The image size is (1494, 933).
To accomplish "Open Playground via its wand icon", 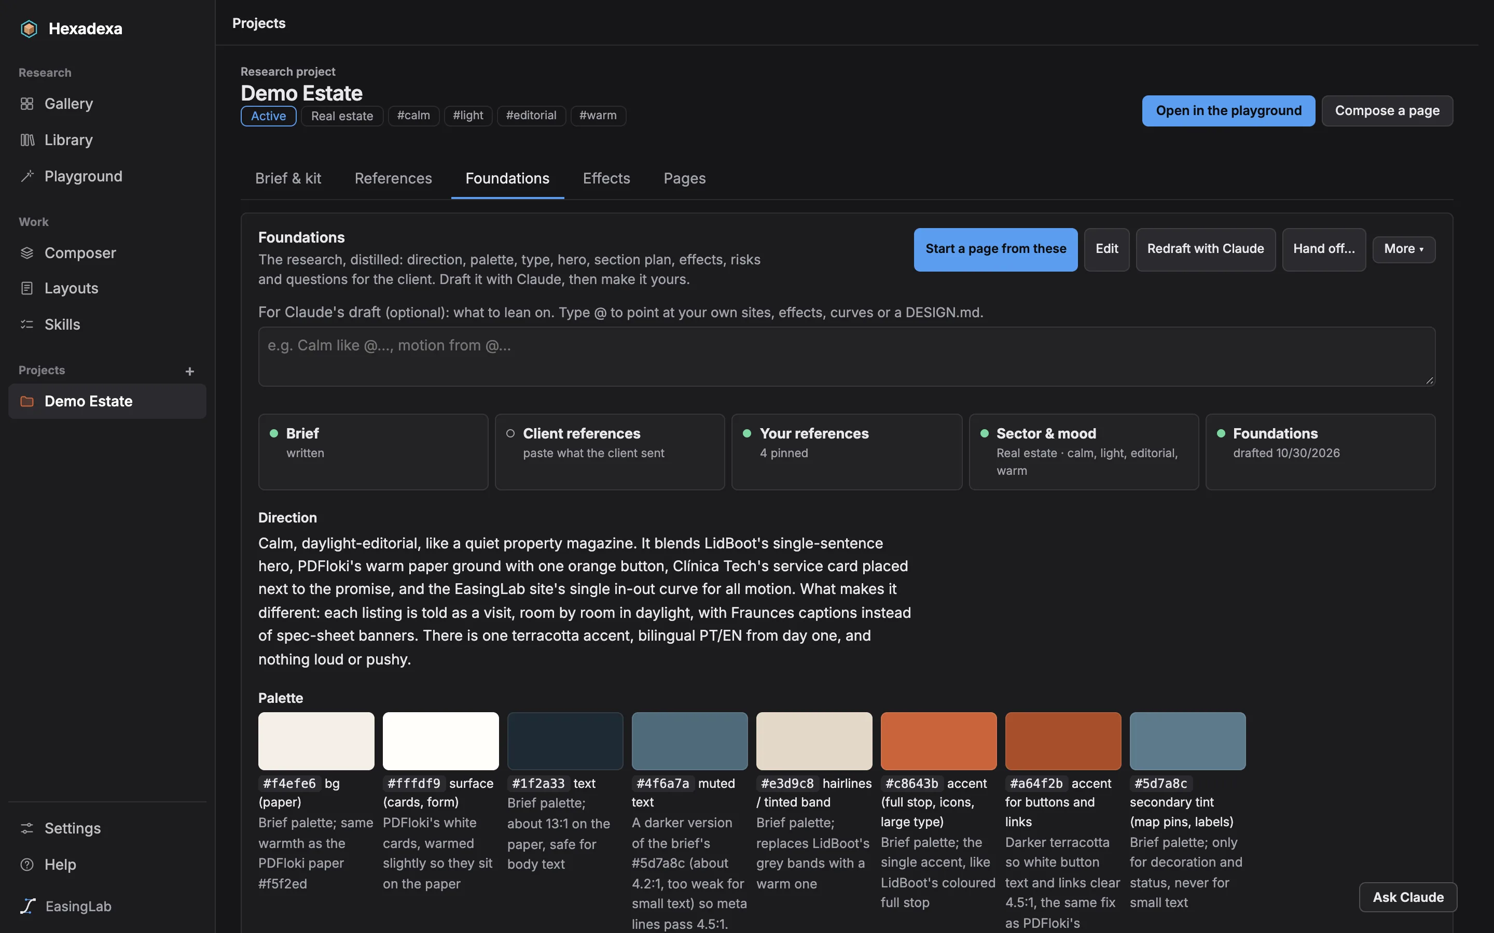I will click(27, 176).
